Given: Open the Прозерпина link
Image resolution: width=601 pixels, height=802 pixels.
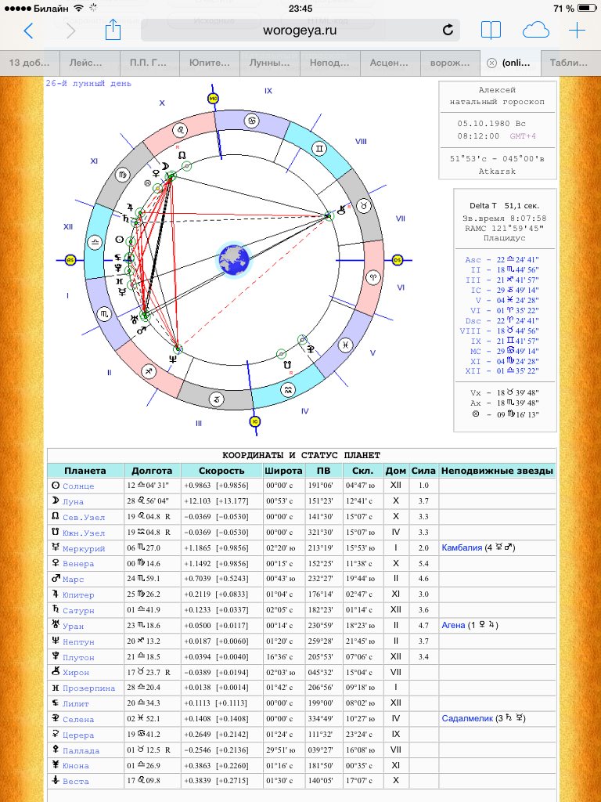Looking at the screenshot, I should tap(89, 689).
